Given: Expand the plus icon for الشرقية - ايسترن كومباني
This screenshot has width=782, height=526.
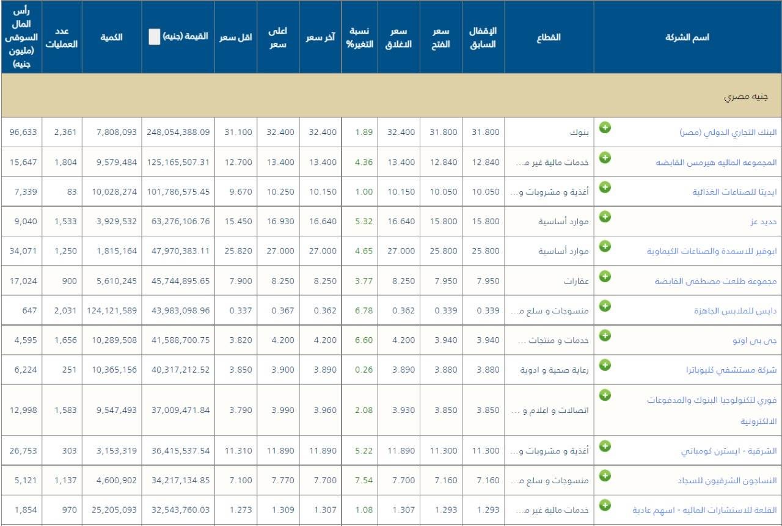Looking at the screenshot, I should tap(605, 445).
